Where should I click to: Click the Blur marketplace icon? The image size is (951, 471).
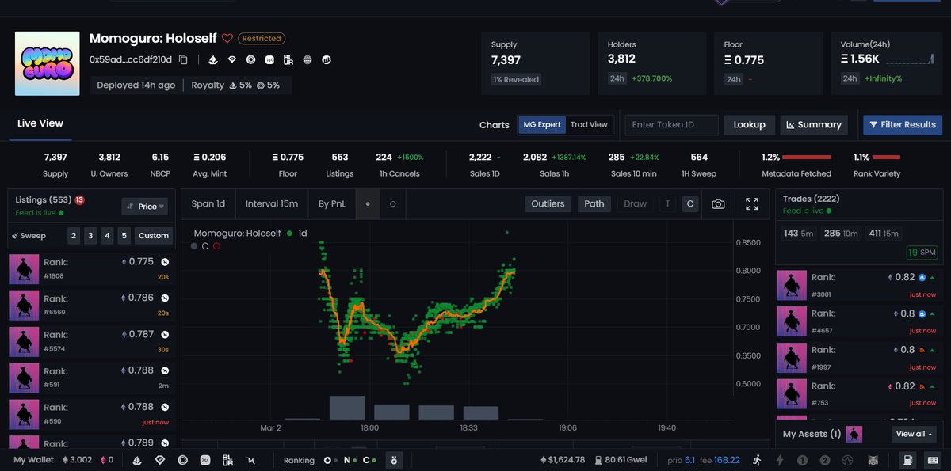pos(288,59)
